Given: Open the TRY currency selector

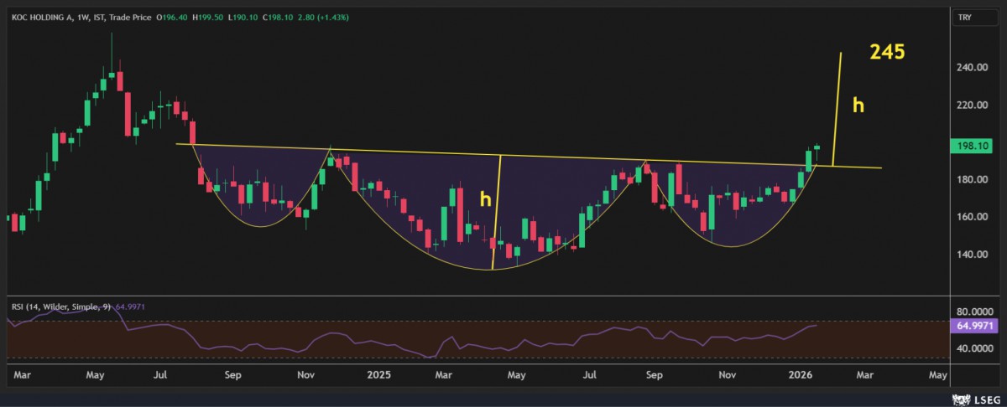Looking at the screenshot, I should coord(964,17).
